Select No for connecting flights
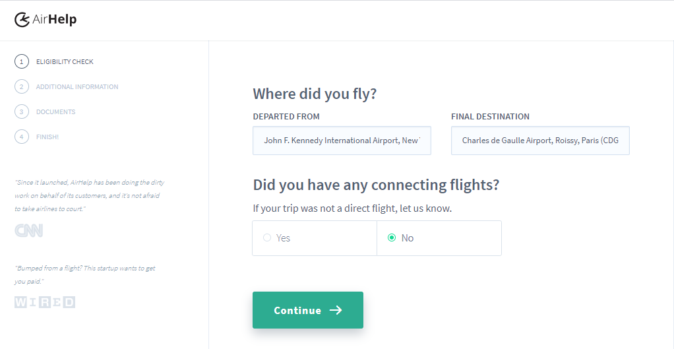 (x=392, y=238)
